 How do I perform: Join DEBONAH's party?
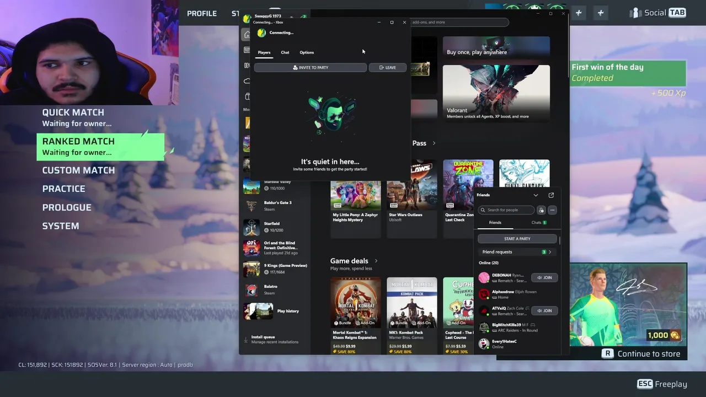click(x=544, y=277)
